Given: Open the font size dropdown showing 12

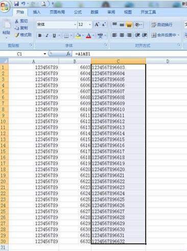Looking at the screenshot, I should pyautogui.click(x=90, y=25).
